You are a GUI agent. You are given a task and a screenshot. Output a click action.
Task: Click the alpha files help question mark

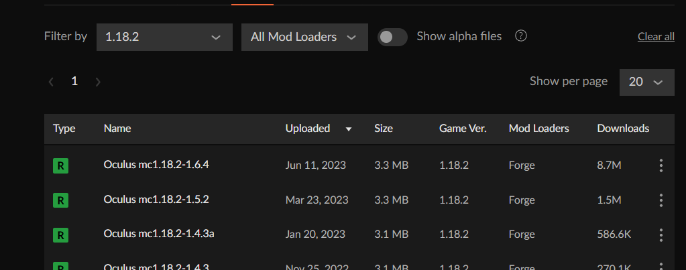[520, 36]
